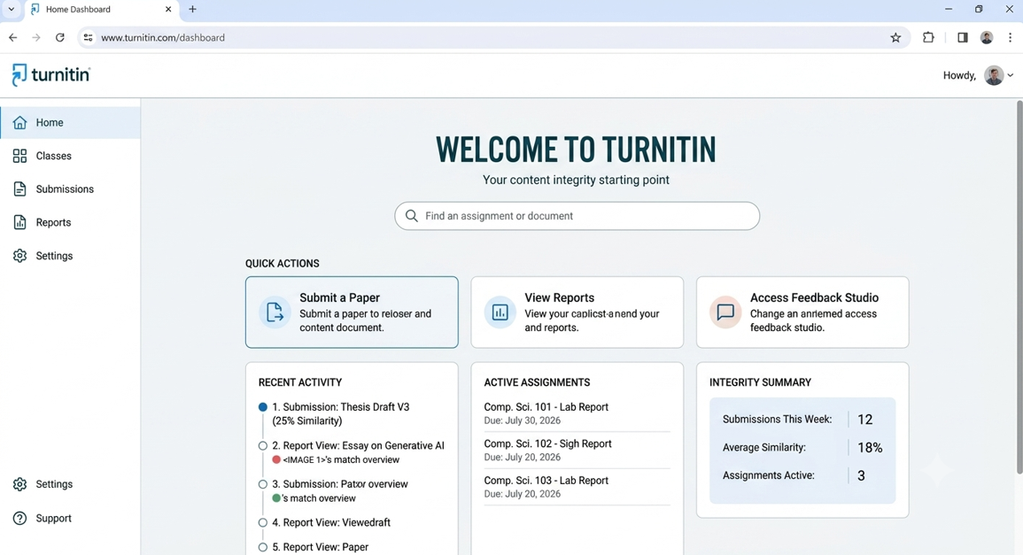Open the browser extensions puzzle icon
This screenshot has width=1023, height=555.
tap(928, 38)
